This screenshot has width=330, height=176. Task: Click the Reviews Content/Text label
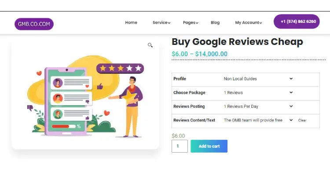[x=194, y=120]
